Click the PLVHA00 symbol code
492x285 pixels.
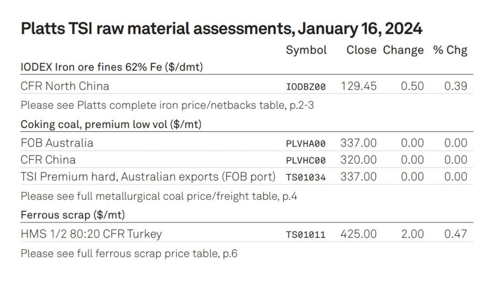coord(306,144)
